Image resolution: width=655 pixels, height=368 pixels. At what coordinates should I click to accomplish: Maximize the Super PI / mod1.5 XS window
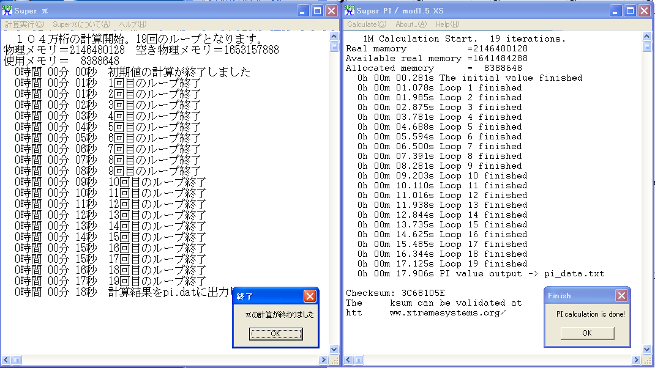click(x=630, y=10)
